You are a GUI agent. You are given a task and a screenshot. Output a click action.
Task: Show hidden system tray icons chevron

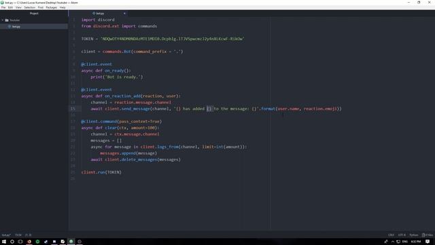pyautogui.click(x=393, y=242)
